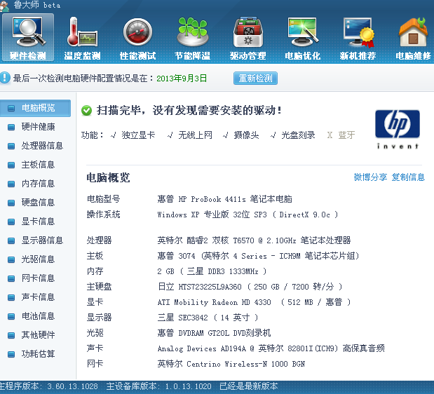Open the 电脑优化 monitor wand icon
The image size is (434, 394).
coord(303,37)
